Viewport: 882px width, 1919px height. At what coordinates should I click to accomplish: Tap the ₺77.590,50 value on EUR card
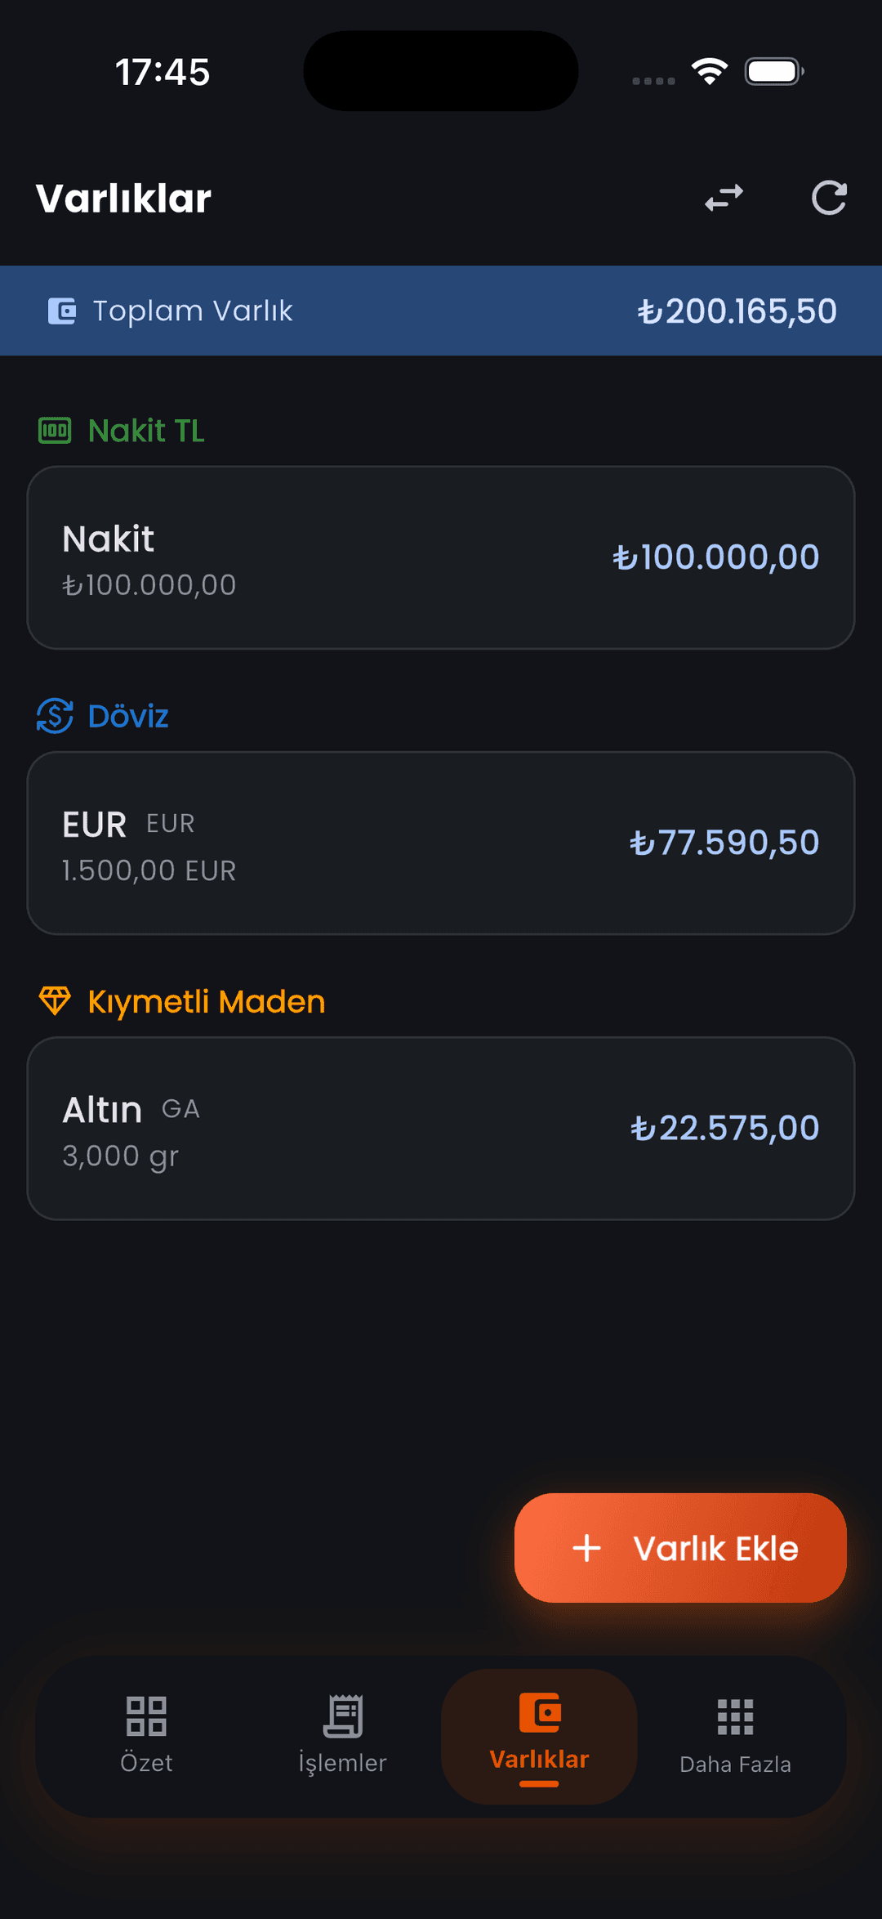[x=724, y=843]
